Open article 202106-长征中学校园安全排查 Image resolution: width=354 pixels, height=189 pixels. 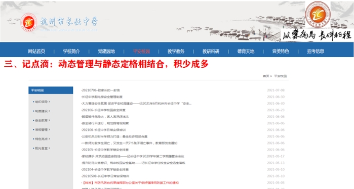coord(103,110)
